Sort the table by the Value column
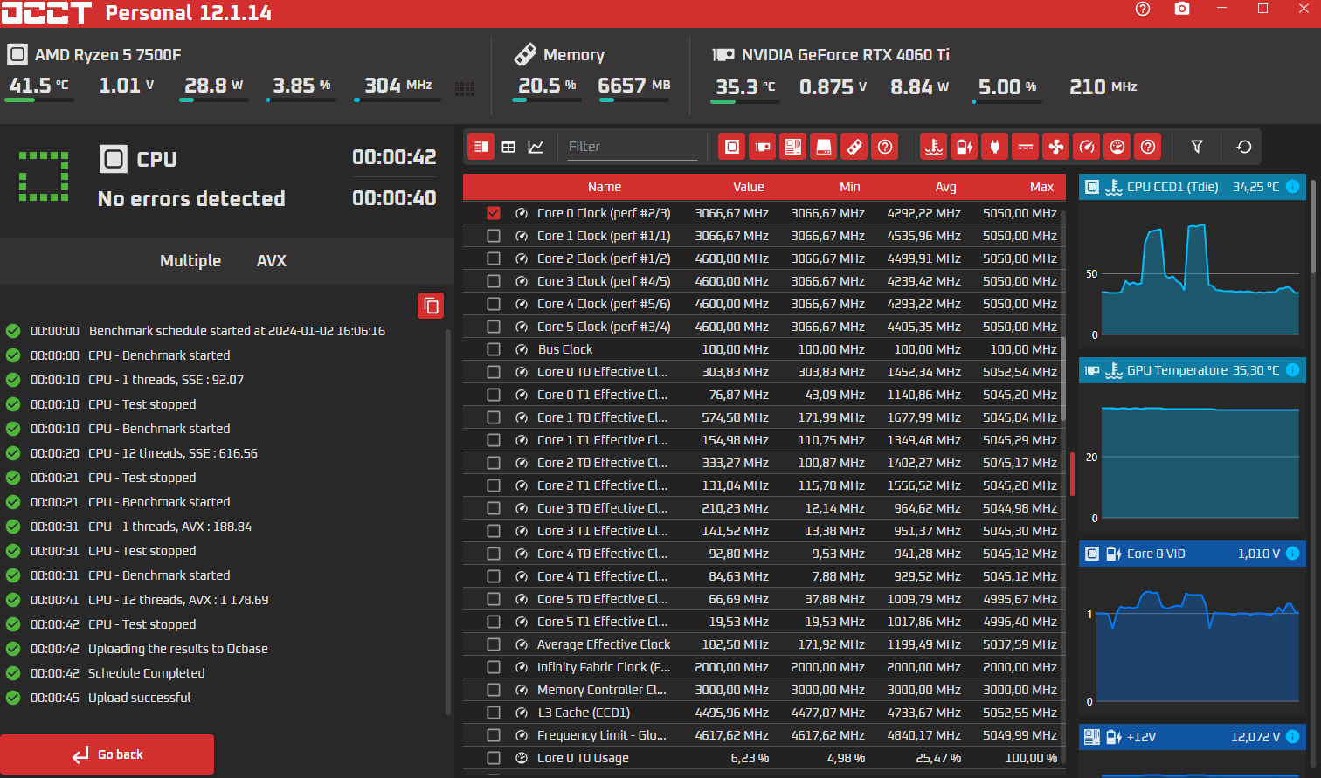 click(x=749, y=187)
